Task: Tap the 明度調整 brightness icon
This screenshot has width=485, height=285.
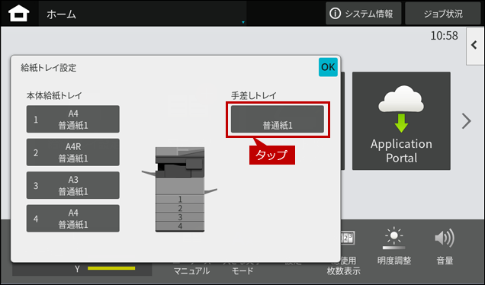Action: tap(393, 239)
